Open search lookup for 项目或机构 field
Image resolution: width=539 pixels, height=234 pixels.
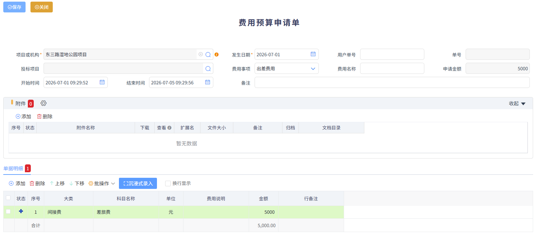[208, 55]
